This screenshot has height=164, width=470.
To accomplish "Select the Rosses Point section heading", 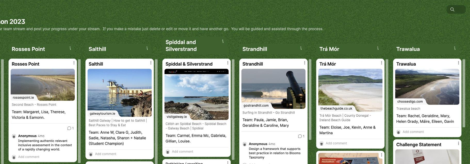I will point(28,49).
